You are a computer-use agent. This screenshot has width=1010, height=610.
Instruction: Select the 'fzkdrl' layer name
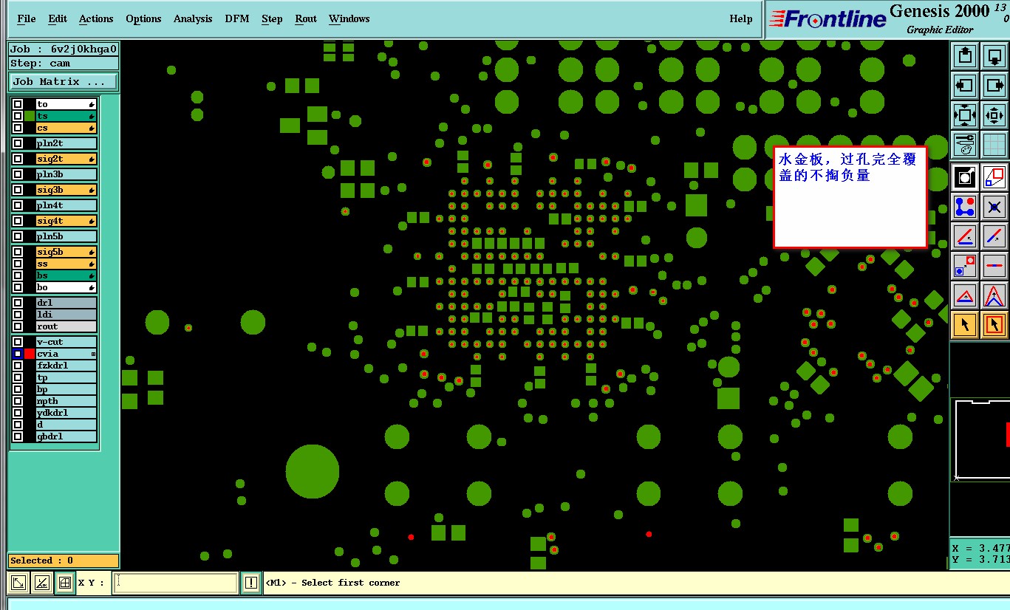tap(66, 366)
